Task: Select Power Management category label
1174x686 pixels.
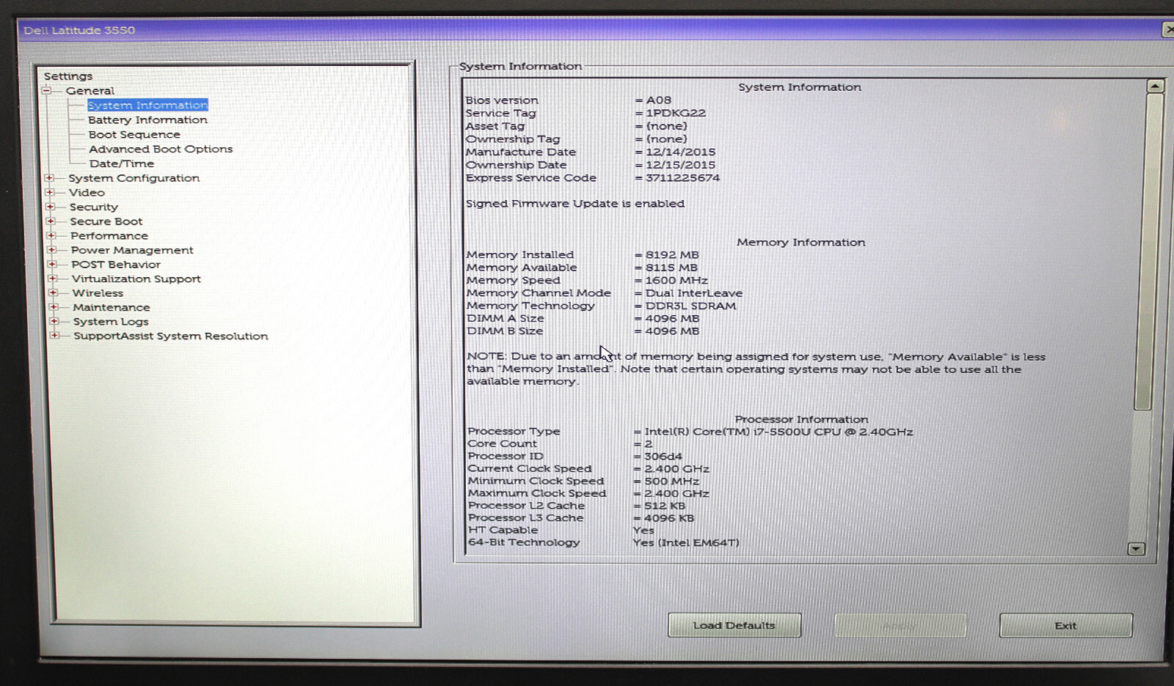Action: point(132,250)
